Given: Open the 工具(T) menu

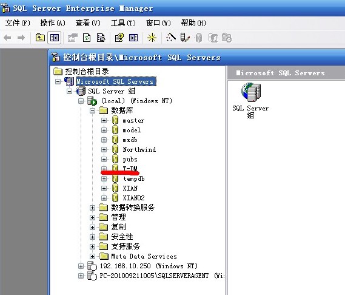Looking at the screenshot, I should coord(123,23).
